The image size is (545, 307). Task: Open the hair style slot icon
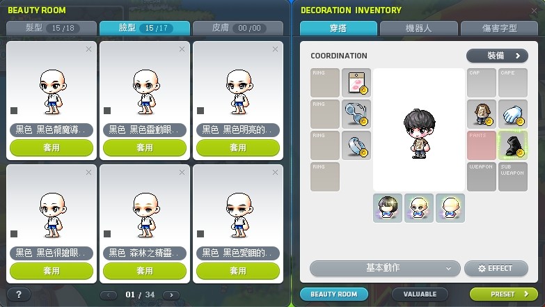(x=388, y=208)
